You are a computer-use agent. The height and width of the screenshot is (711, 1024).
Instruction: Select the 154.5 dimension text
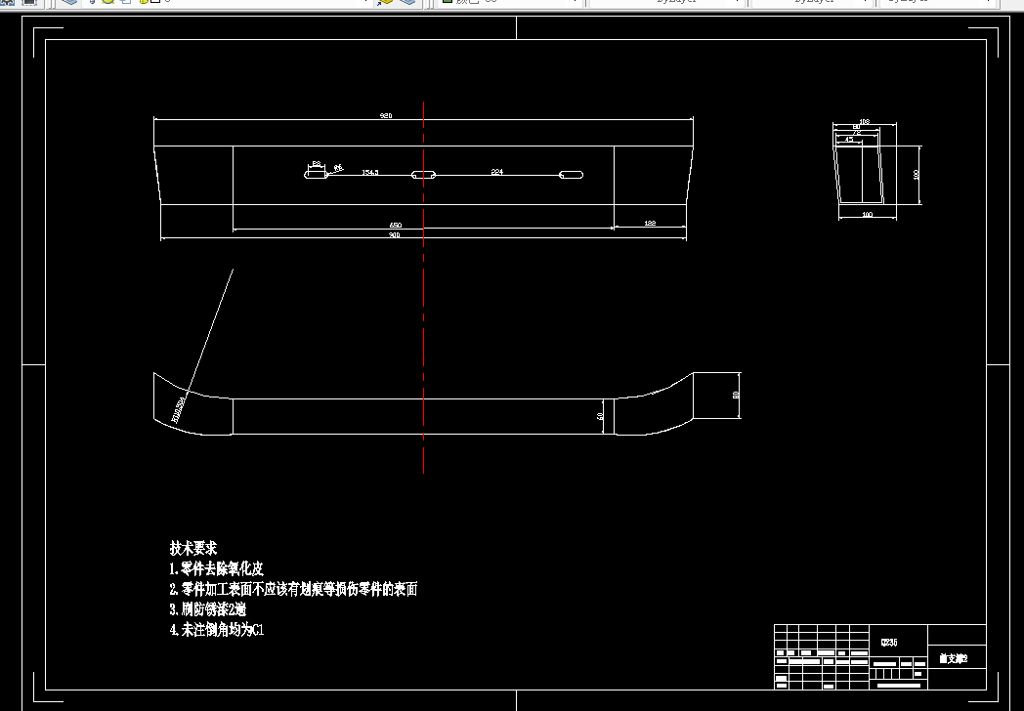370,172
